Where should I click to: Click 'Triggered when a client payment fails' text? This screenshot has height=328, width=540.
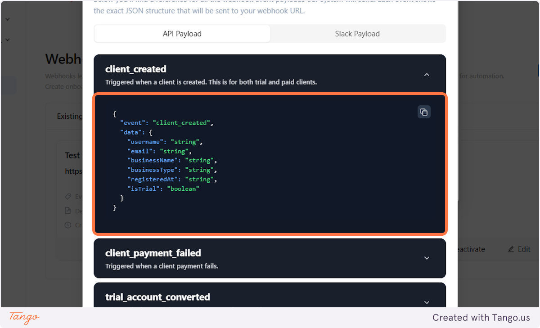click(x=162, y=266)
